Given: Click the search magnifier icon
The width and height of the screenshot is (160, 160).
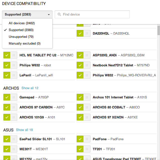Looking at the screenshot, I should click(x=59, y=15).
